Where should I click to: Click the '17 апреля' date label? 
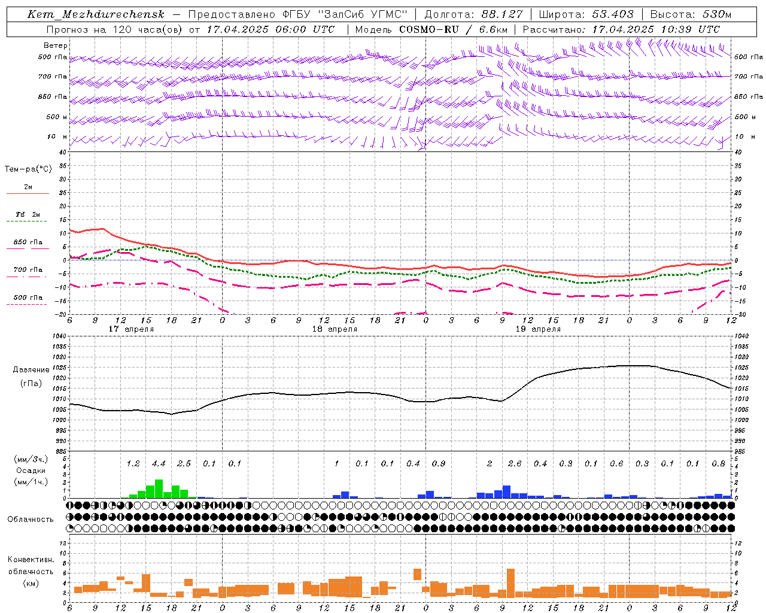coord(131,329)
